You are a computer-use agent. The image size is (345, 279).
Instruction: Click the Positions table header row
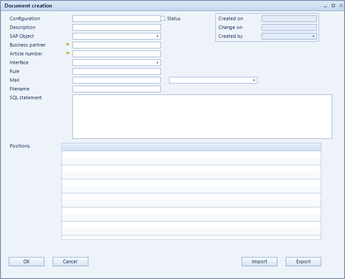191,147
